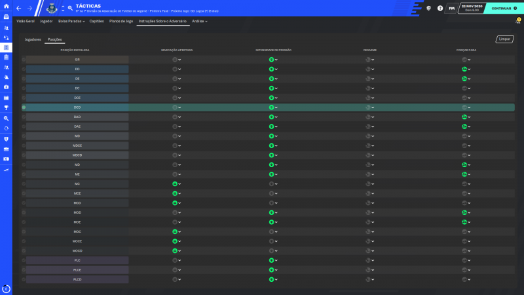The image size is (524, 295).
Task: Click the tackling icon in the DC row
Action: (x=368, y=88)
